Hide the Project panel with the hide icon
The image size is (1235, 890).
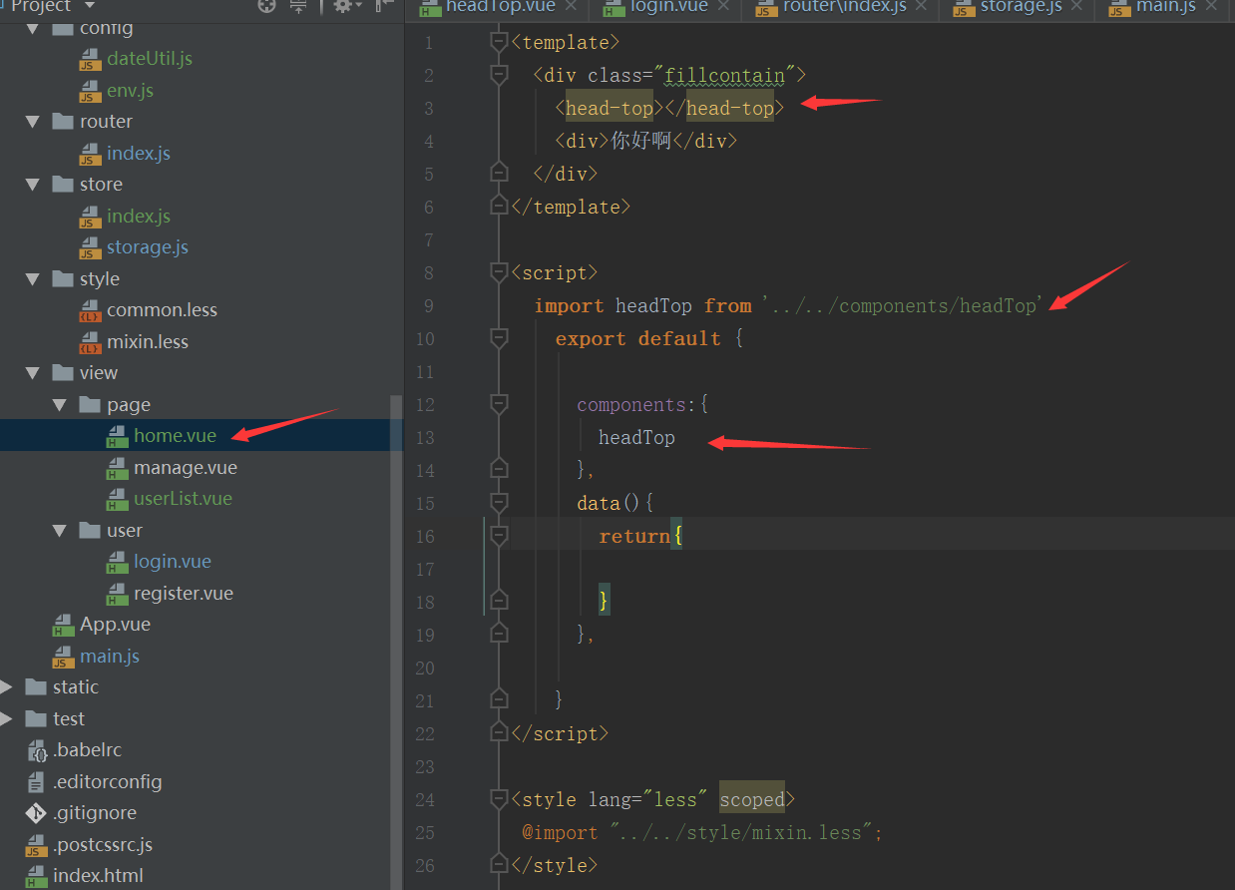coord(385,5)
